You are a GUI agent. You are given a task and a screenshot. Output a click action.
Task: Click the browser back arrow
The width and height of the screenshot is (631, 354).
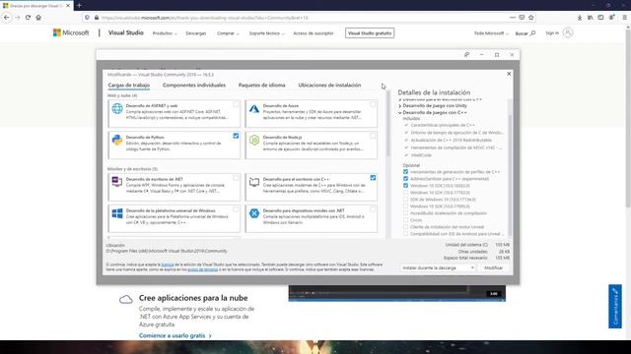[x=7, y=18]
